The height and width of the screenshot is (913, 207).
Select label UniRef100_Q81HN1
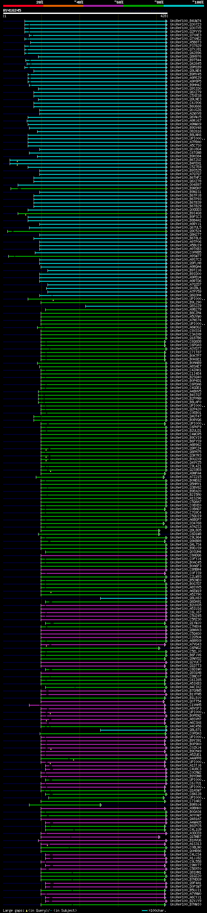pyautogui.click(x=186, y=872)
